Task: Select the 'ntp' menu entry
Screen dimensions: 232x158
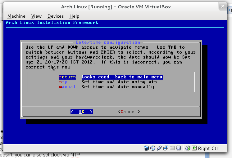Action: (x=63, y=82)
